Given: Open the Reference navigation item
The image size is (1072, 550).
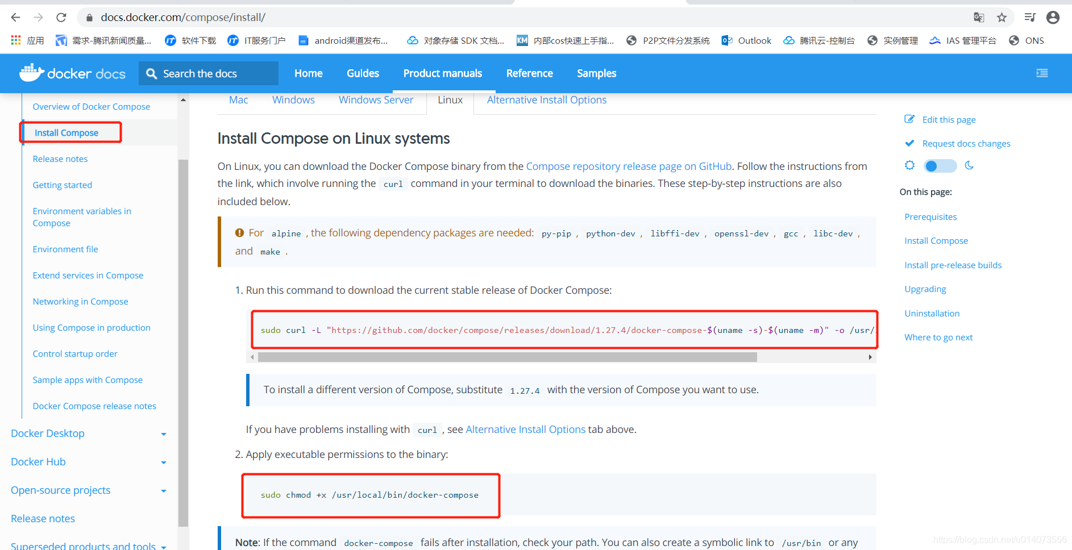Looking at the screenshot, I should point(530,73).
